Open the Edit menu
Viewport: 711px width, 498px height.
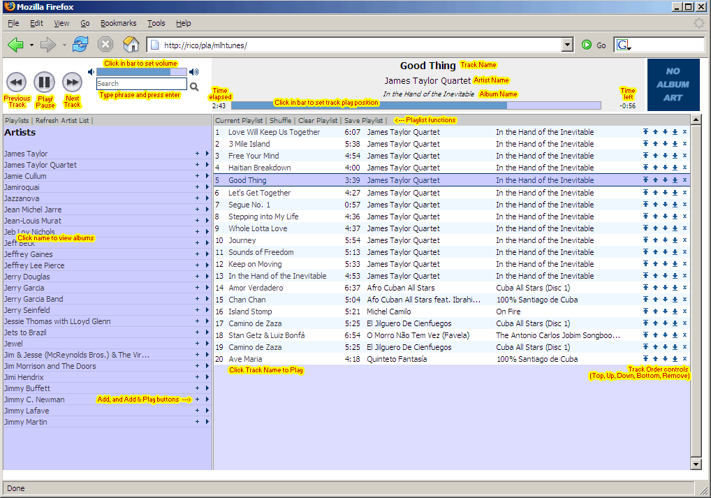click(x=36, y=23)
